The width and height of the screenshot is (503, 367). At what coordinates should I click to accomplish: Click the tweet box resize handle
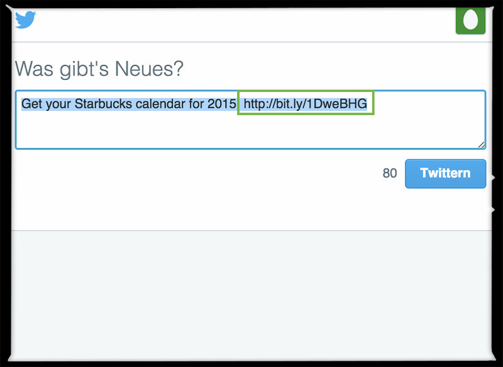481,144
